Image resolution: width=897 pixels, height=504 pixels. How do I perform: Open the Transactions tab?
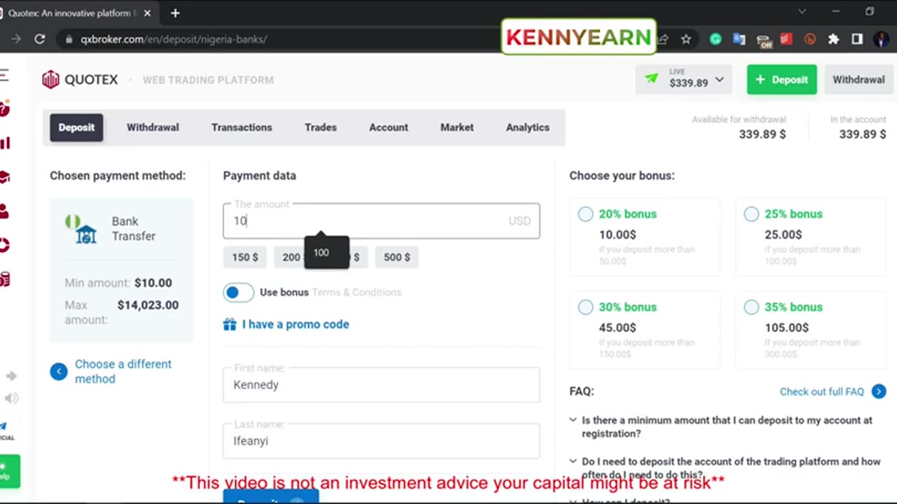(x=242, y=127)
